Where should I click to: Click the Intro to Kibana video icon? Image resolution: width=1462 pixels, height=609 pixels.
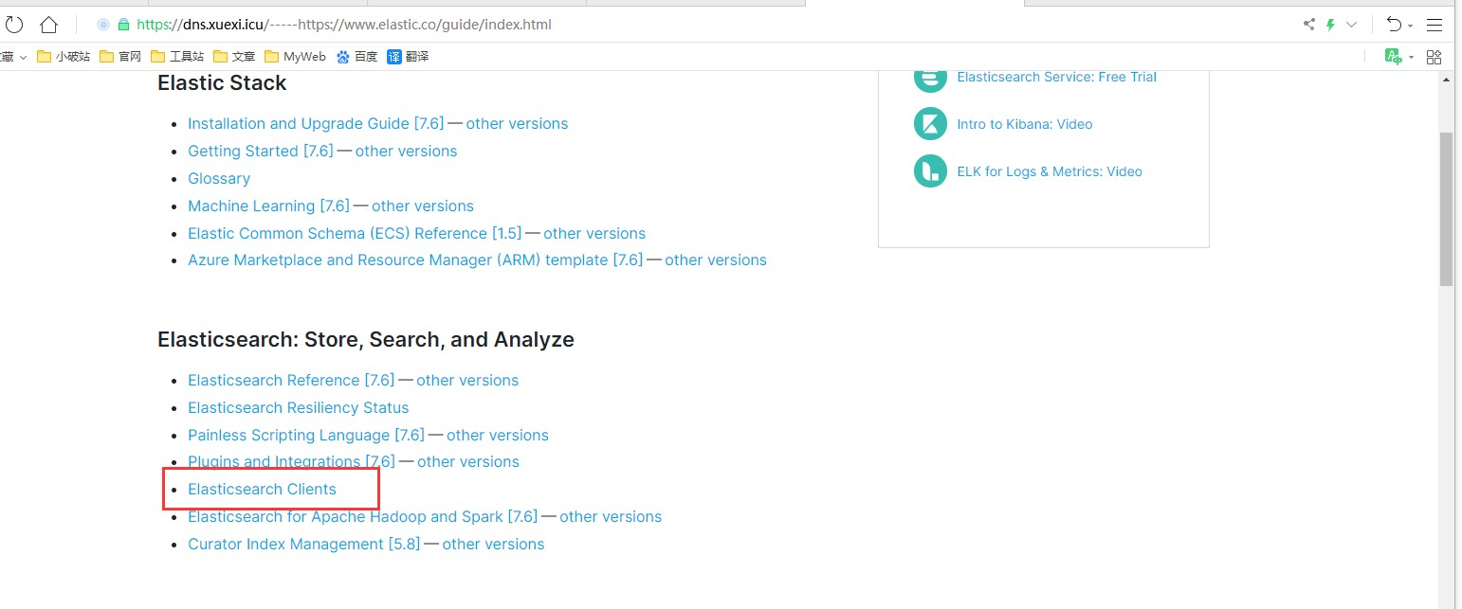coord(930,124)
